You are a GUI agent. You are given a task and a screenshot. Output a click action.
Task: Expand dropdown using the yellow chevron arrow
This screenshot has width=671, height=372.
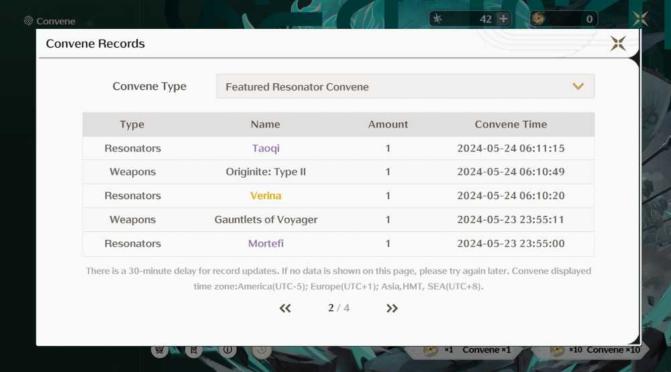click(x=578, y=86)
